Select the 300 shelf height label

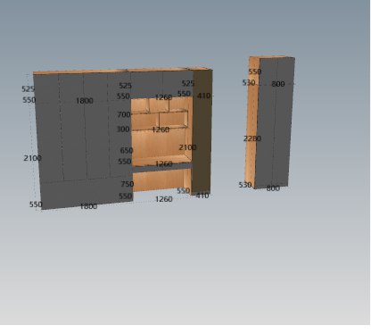click(123, 129)
